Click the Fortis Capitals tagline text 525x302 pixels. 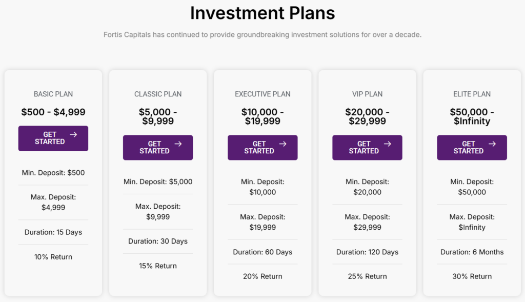[x=262, y=35]
